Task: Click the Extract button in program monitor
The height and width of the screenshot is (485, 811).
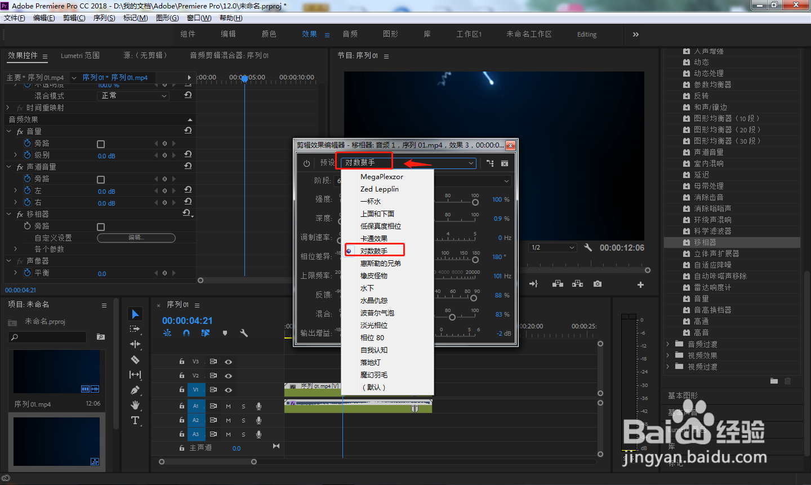Action: (578, 284)
